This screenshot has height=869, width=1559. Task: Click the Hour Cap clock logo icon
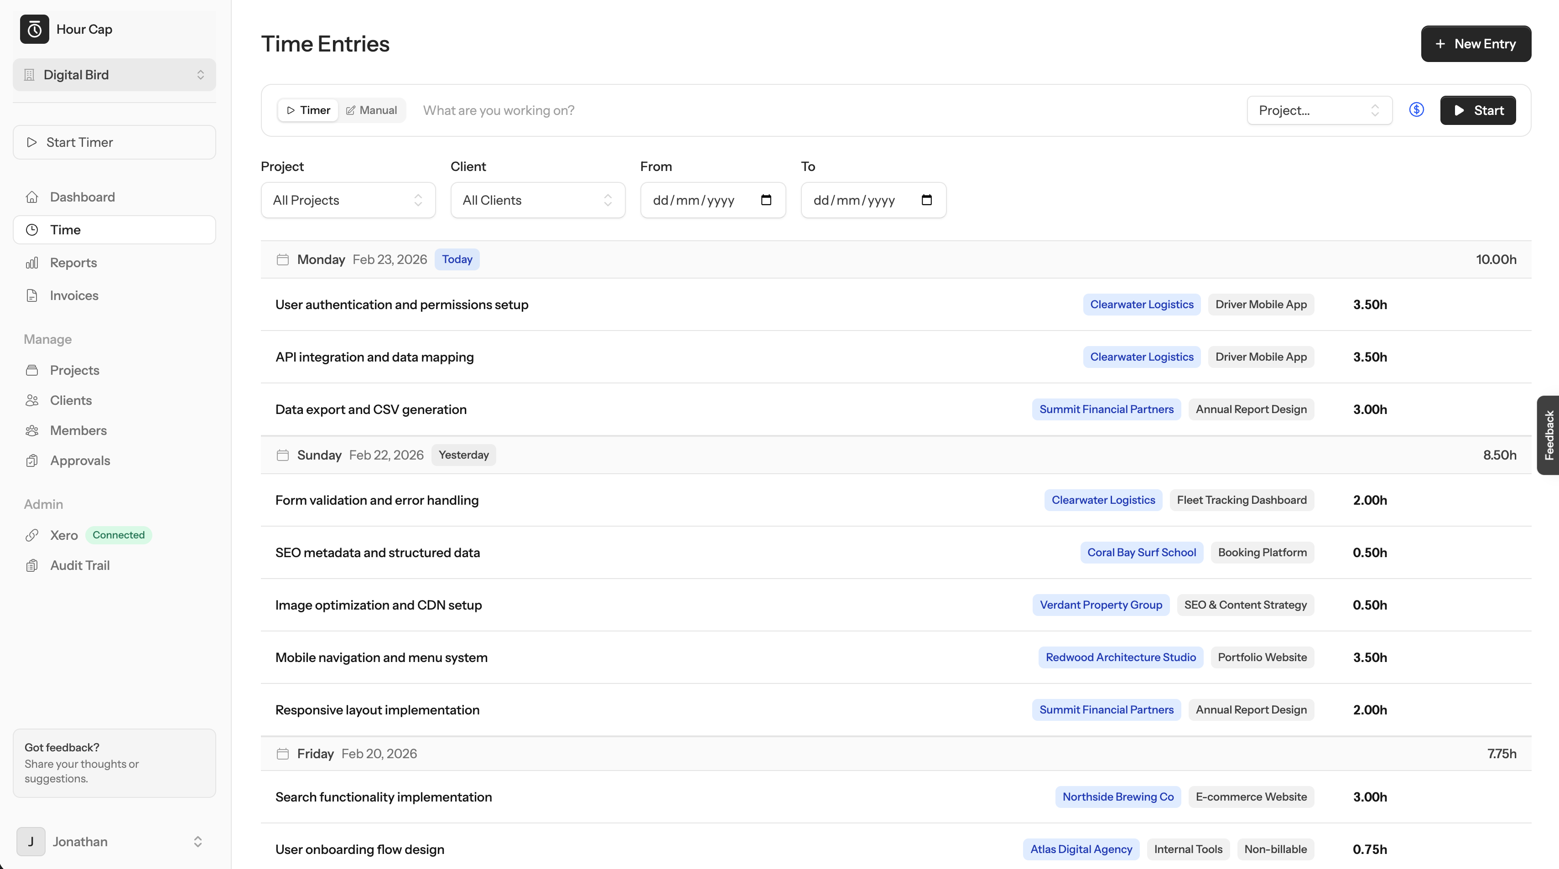(x=34, y=29)
